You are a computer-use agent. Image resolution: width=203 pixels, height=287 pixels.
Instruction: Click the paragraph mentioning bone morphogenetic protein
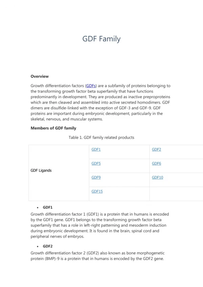point(97,256)
